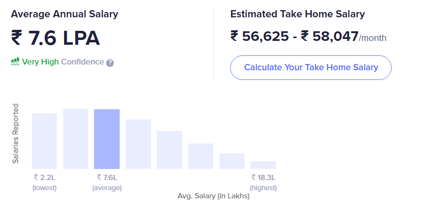
Task: Click the ₹ 7.6L (average) axis label
Action: coord(107,182)
